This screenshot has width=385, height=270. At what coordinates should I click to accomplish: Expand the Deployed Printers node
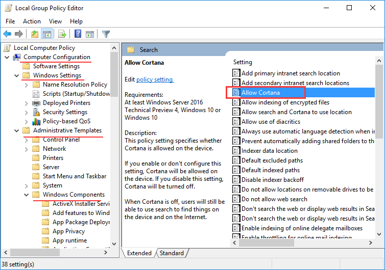26,103
